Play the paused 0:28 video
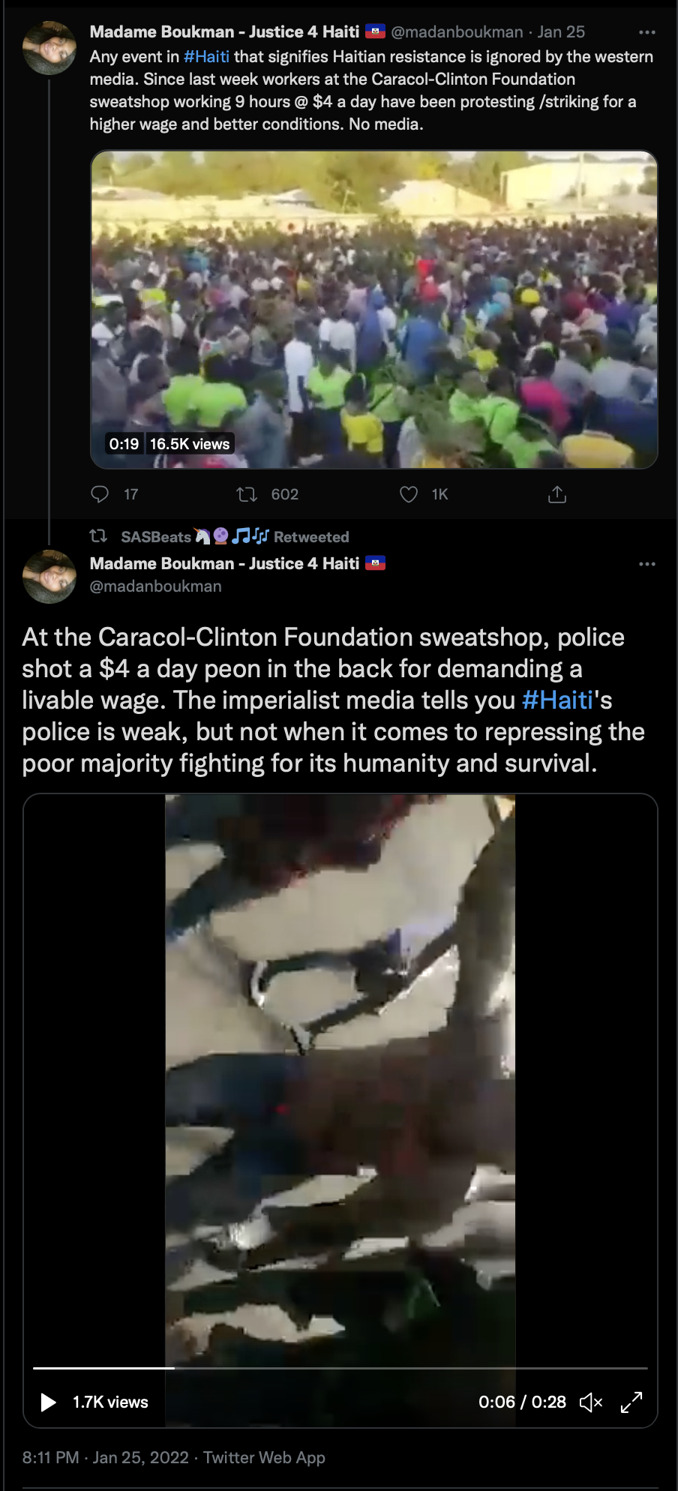This screenshot has width=678, height=1491. [49, 1402]
